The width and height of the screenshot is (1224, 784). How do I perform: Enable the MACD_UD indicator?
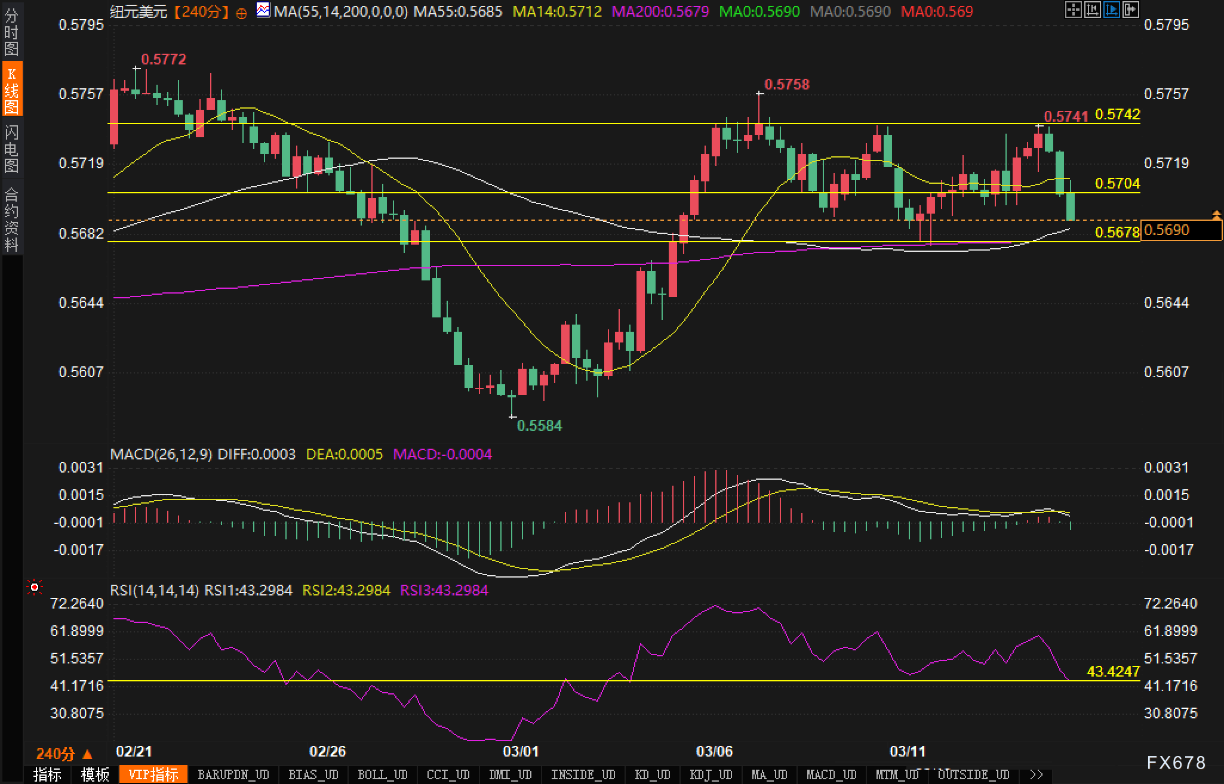tap(831, 774)
